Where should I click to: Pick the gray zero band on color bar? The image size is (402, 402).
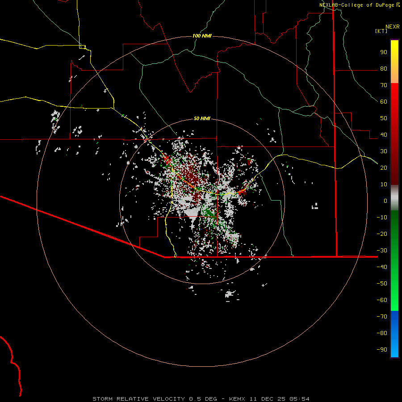pos(394,198)
